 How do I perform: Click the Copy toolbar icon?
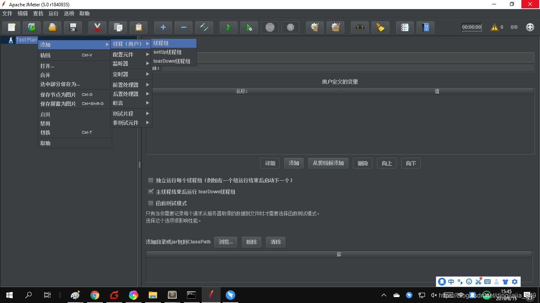pos(118,27)
